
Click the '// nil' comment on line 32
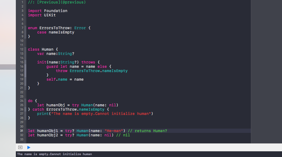click(123, 135)
